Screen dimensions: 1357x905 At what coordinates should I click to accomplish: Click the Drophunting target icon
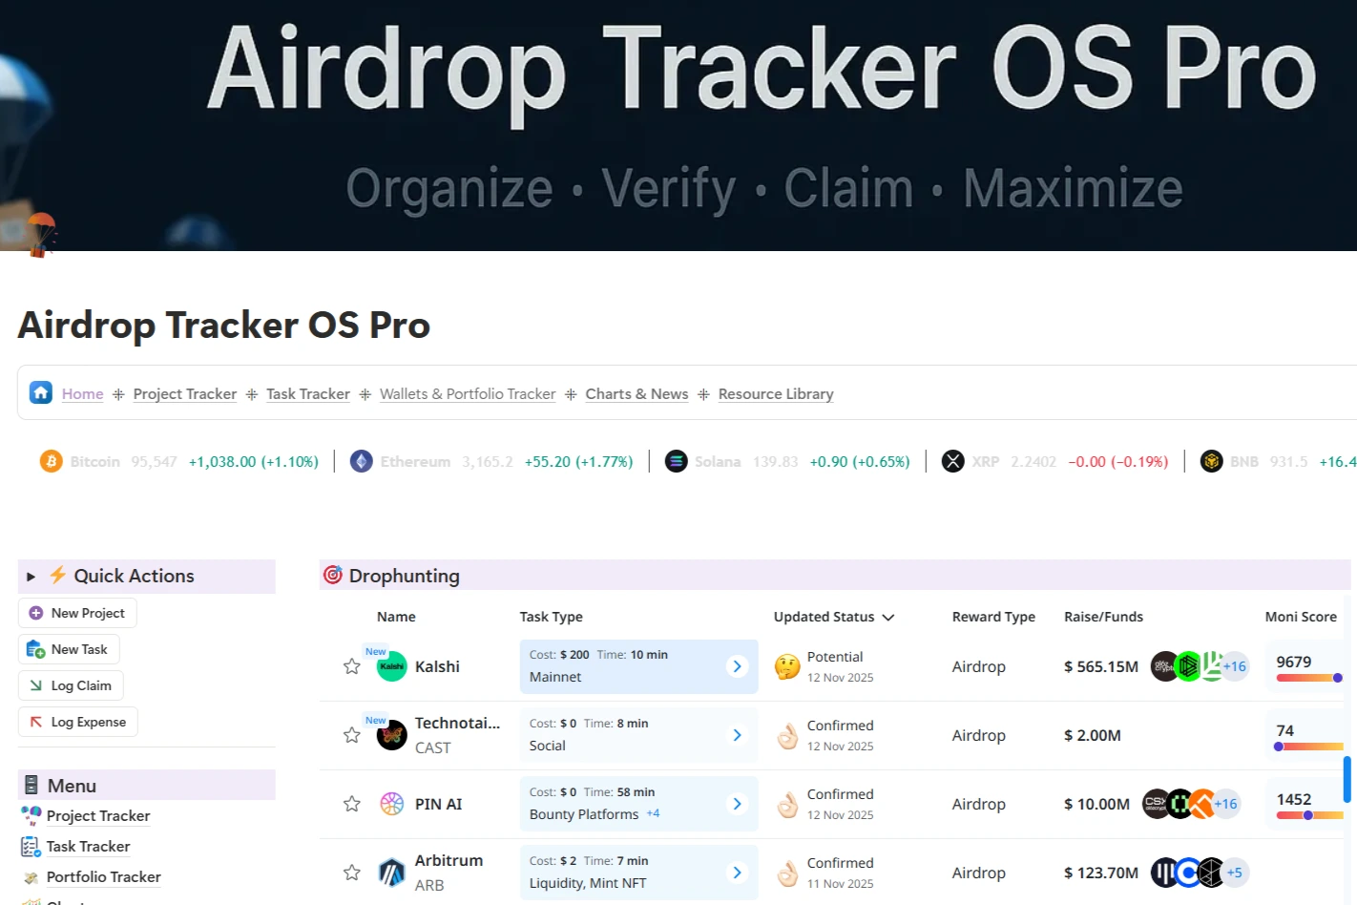coord(333,576)
